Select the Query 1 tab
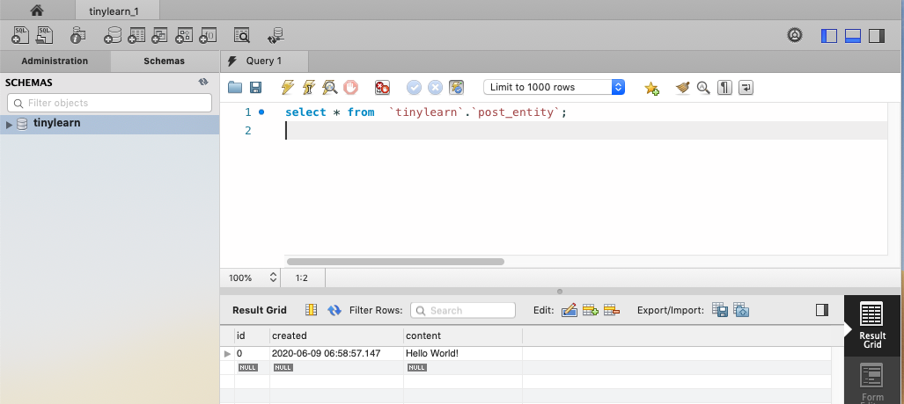The height and width of the screenshot is (404, 904). pyautogui.click(x=264, y=61)
